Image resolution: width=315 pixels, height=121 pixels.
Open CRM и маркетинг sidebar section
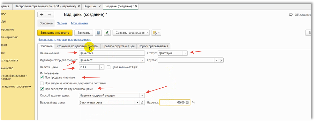click(9, 37)
